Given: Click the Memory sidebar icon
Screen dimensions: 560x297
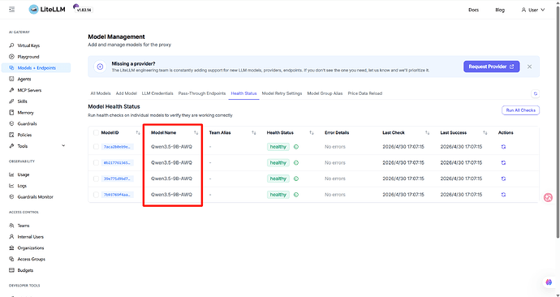Looking at the screenshot, I should pyautogui.click(x=11, y=113).
